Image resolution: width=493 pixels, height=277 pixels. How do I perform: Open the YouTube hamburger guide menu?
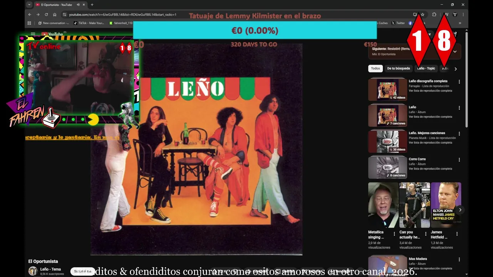[33, 34]
